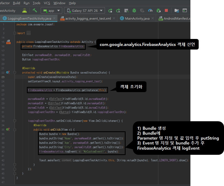
Task: Open the Build menu
Action: coord(17,3)
